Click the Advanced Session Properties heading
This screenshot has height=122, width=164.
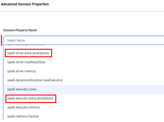point(25,4)
